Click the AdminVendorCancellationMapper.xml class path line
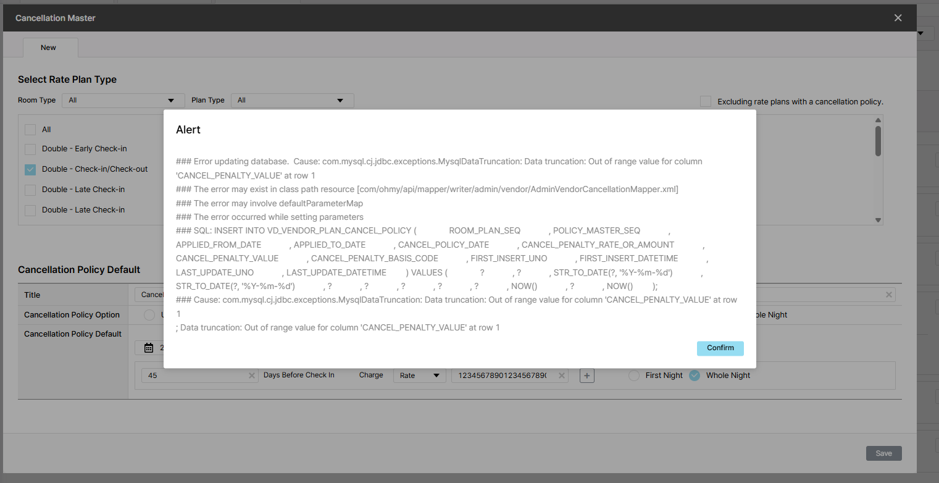 click(427, 189)
